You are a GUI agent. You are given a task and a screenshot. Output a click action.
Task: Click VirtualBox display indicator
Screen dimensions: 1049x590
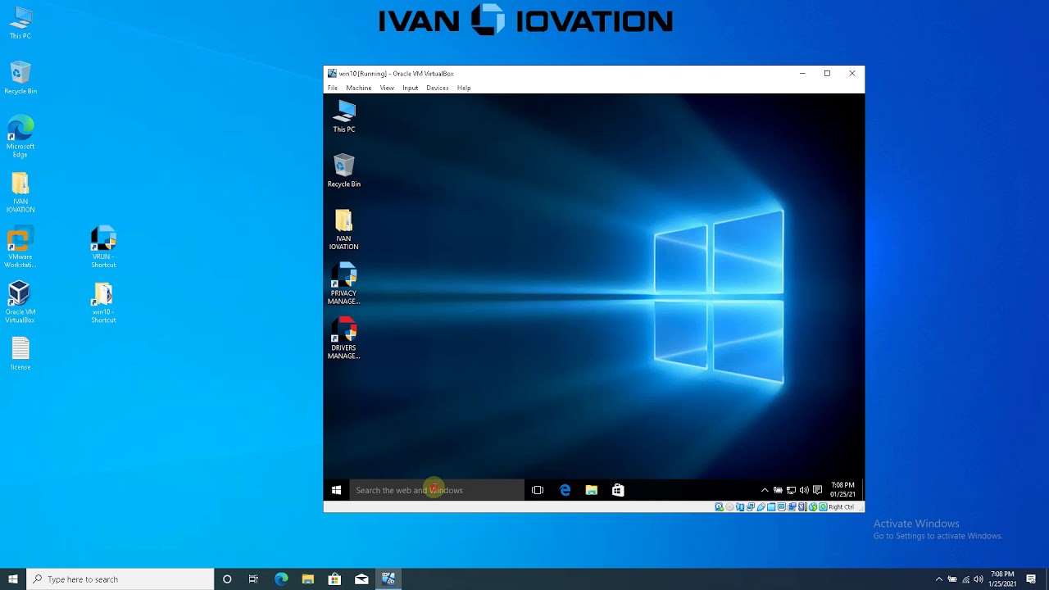(x=782, y=507)
